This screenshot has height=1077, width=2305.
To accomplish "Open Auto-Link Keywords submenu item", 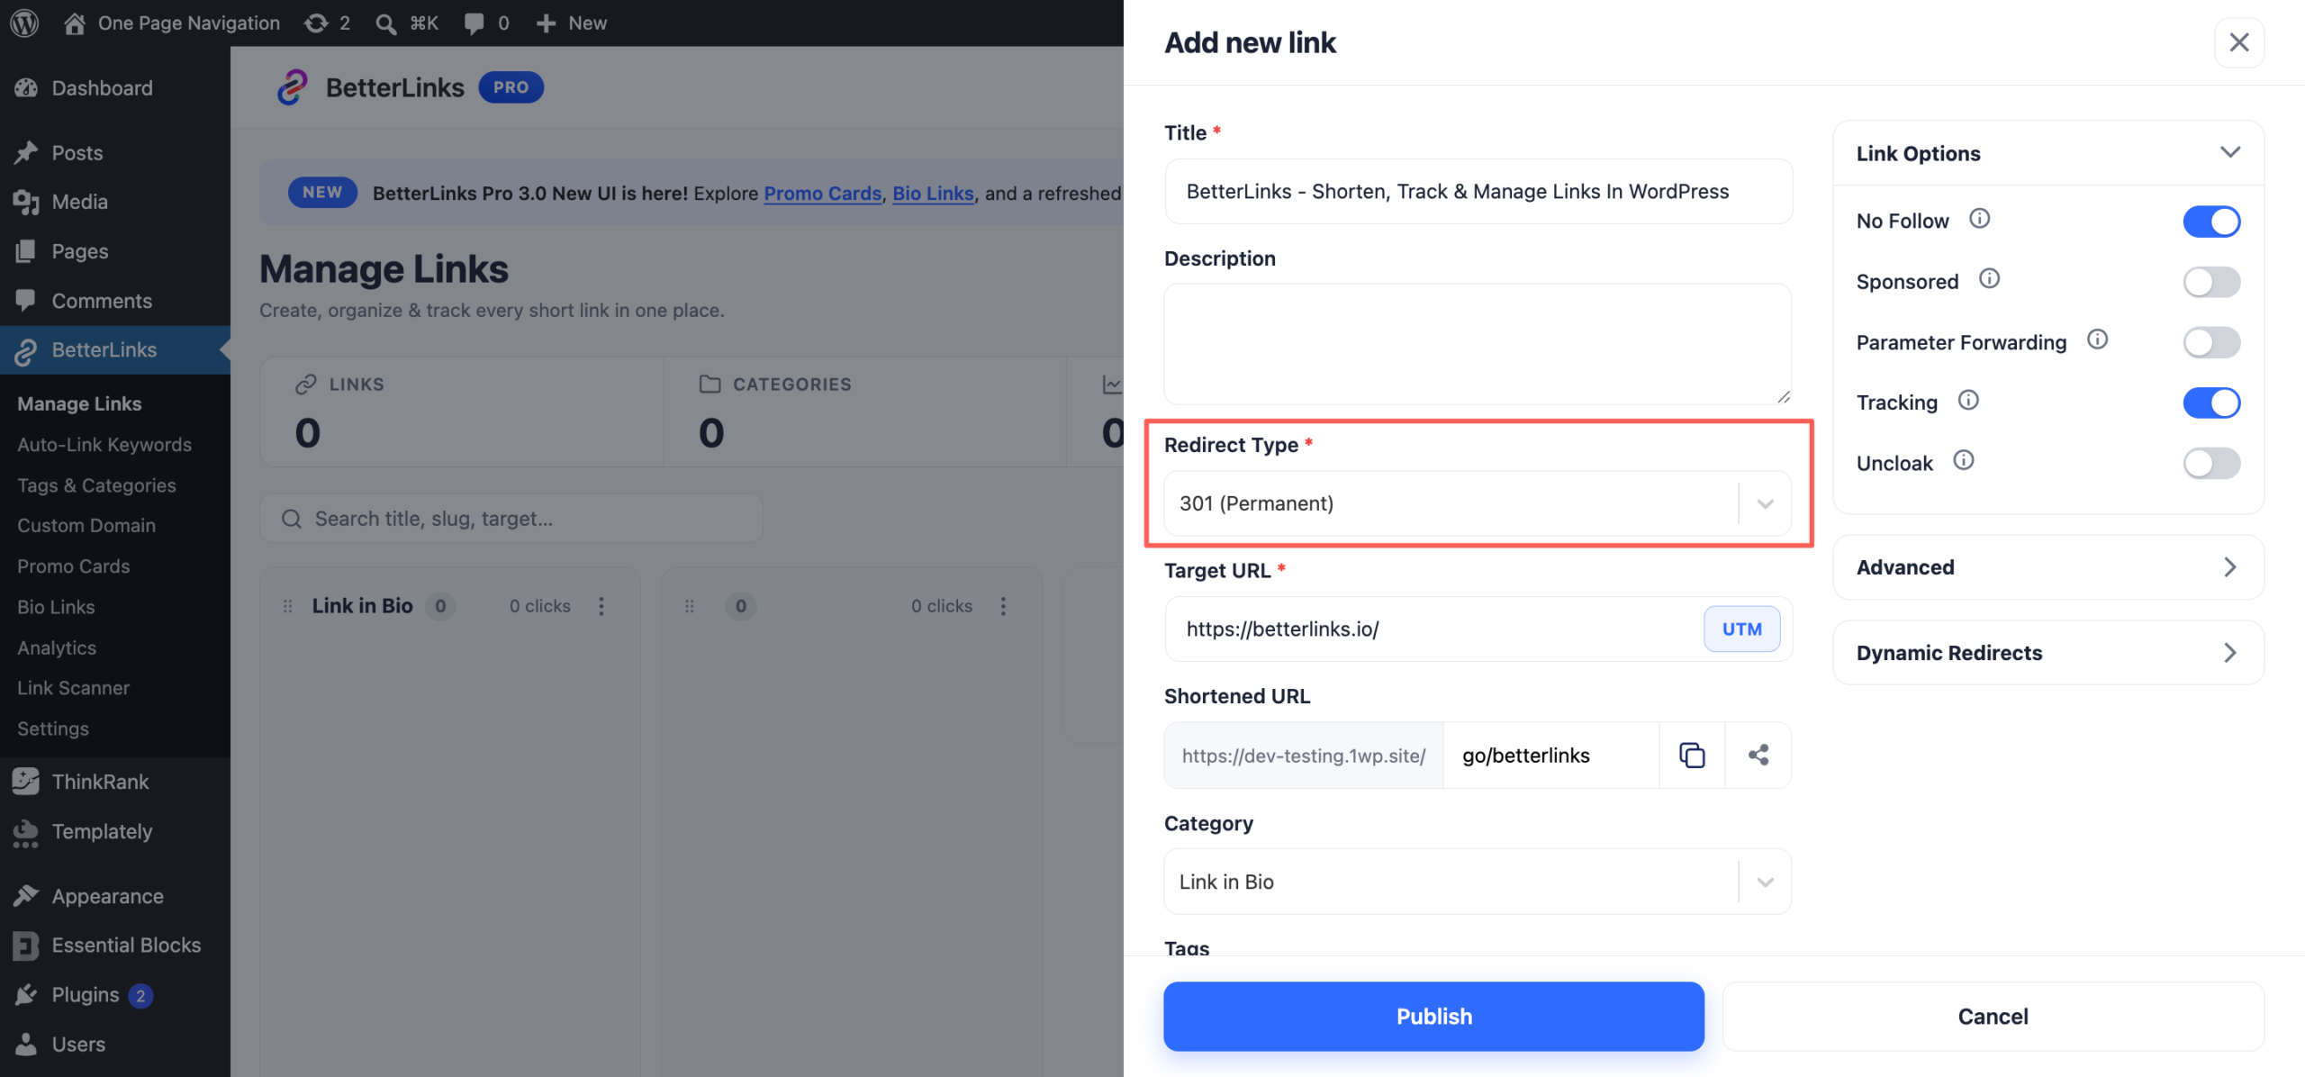I will [104, 445].
